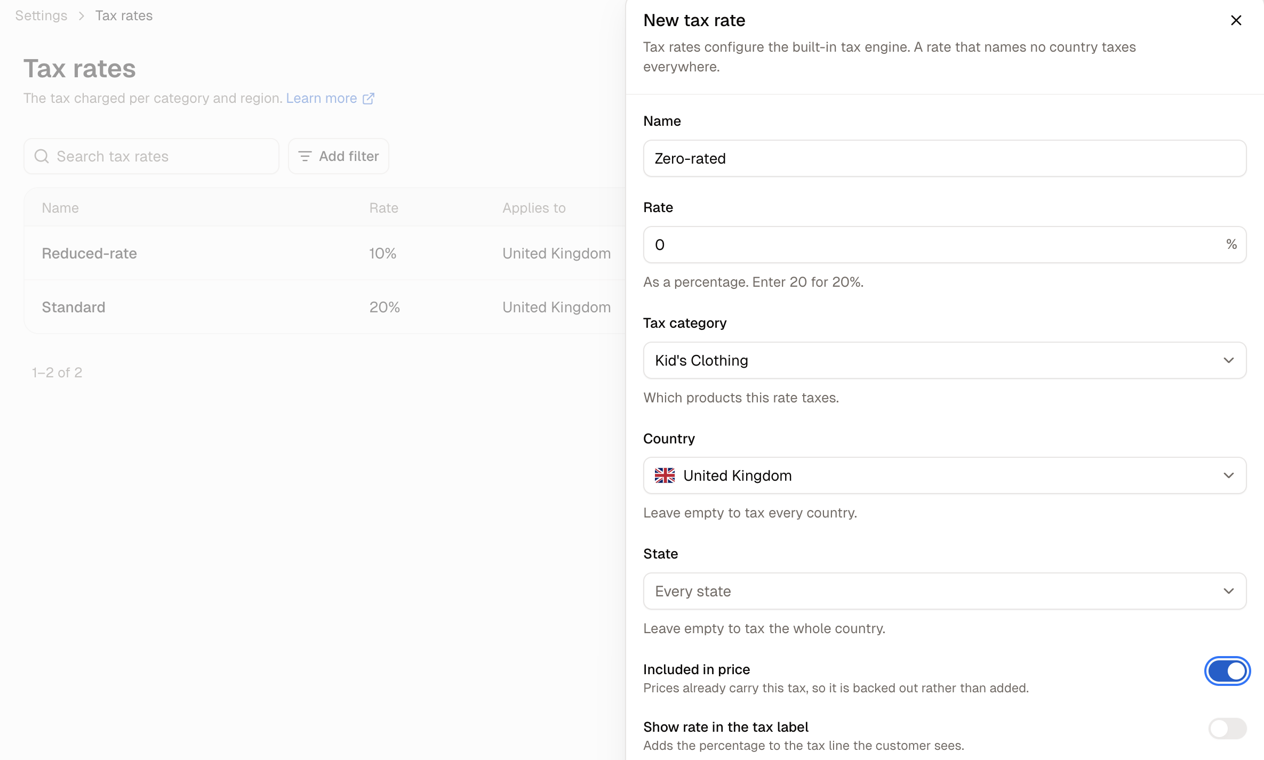The image size is (1264, 760).
Task: Click into the Name input field
Action: [945, 158]
